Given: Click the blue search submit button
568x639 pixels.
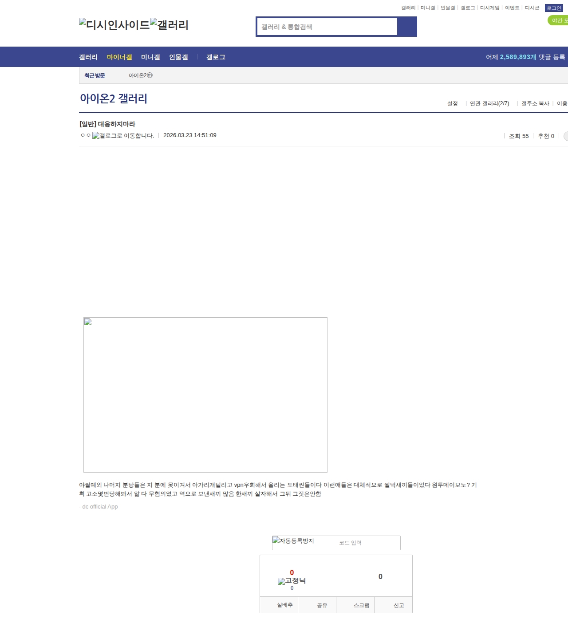Looking at the screenshot, I should click(x=407, y=27).
